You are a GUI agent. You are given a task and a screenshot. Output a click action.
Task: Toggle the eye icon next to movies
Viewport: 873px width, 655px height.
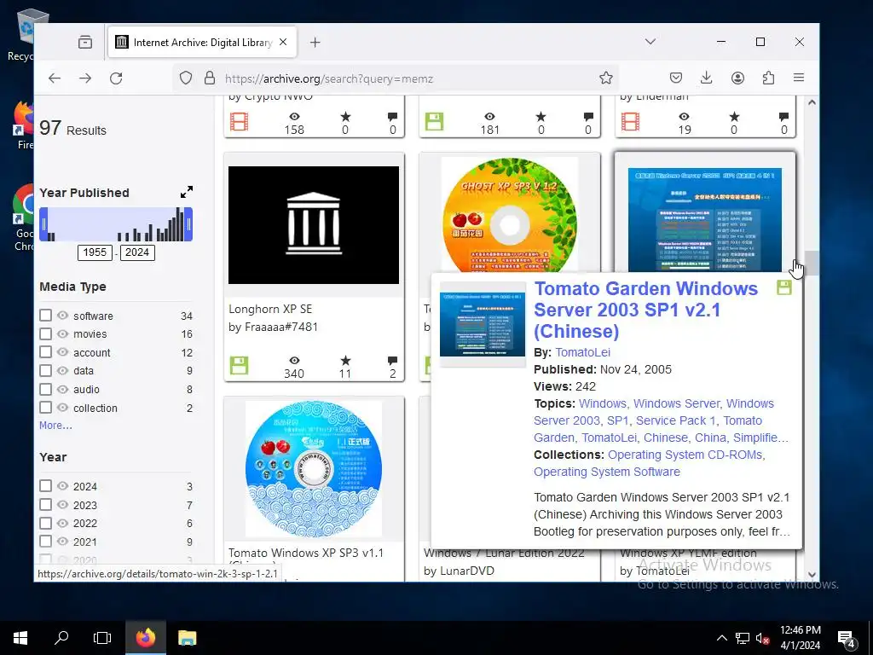pyautogui.click(x=63, y=333)
